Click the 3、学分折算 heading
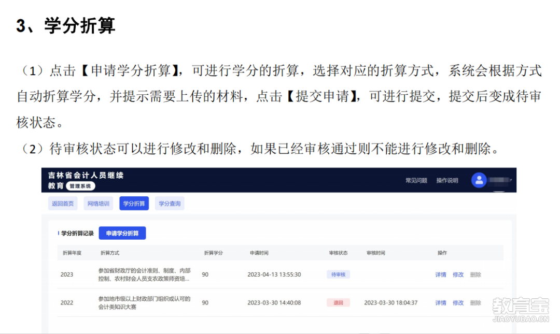560x334 pixels. (66, 26)
